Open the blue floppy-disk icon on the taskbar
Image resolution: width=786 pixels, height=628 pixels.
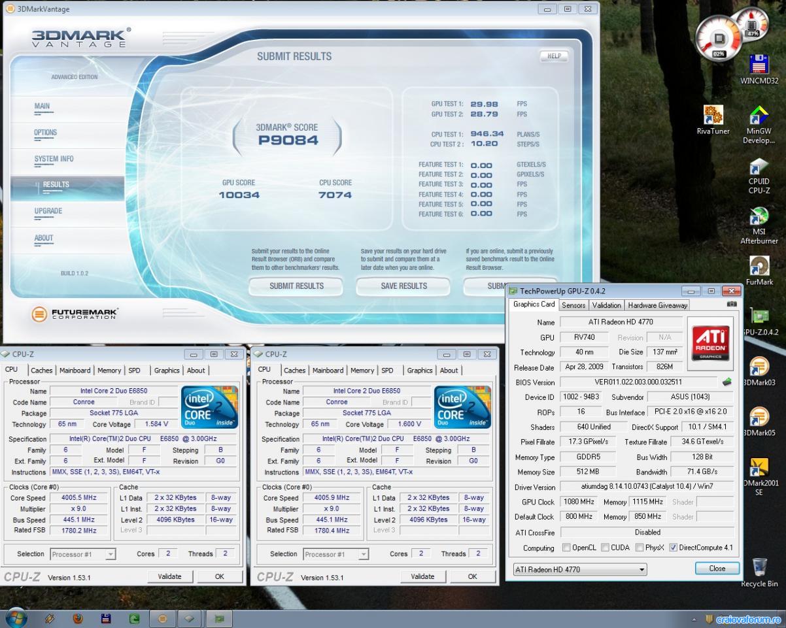pyautogui.click(x=106, y=618)
